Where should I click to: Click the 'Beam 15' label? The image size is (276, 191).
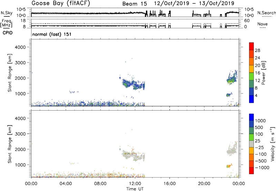[135, 4]
